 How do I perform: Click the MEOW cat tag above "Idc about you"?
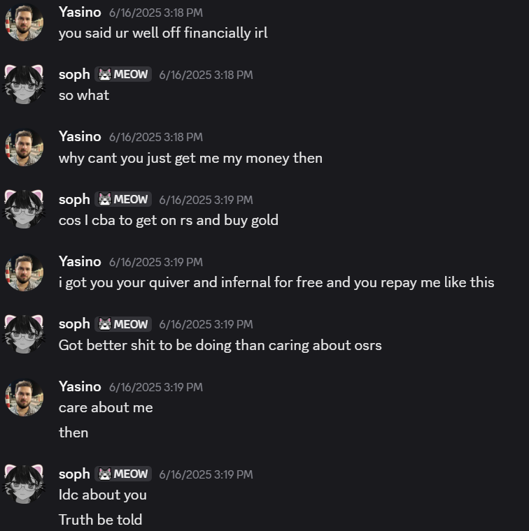pyautogui.click(x=123, y=474)
